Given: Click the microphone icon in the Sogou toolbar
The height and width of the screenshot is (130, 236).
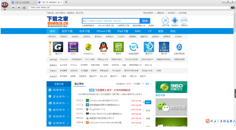Looking at the screenshot, I should pyautogui.click(x=221, y=121).
